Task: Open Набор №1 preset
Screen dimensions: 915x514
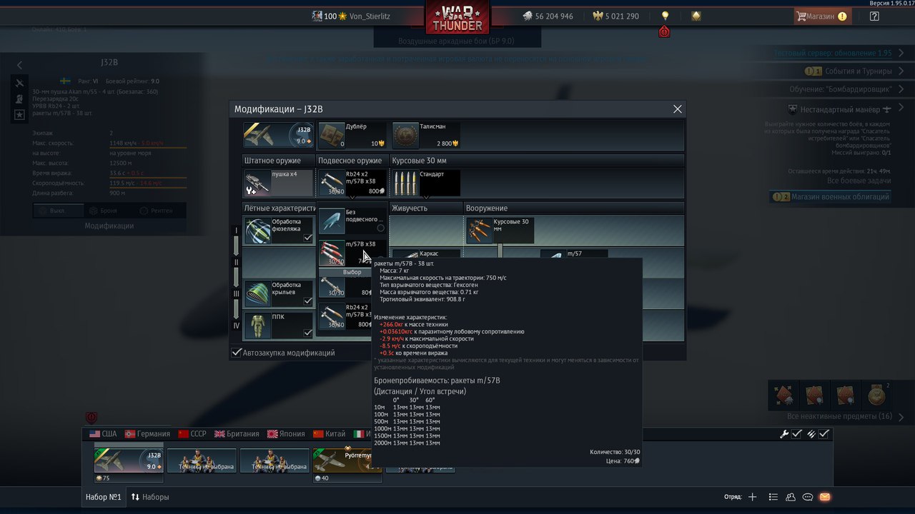Action: click(x=104, y=497)
